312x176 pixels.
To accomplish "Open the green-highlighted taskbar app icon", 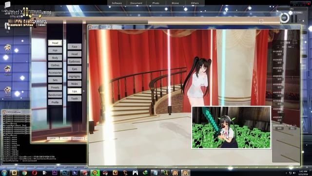I will (95, 173).
